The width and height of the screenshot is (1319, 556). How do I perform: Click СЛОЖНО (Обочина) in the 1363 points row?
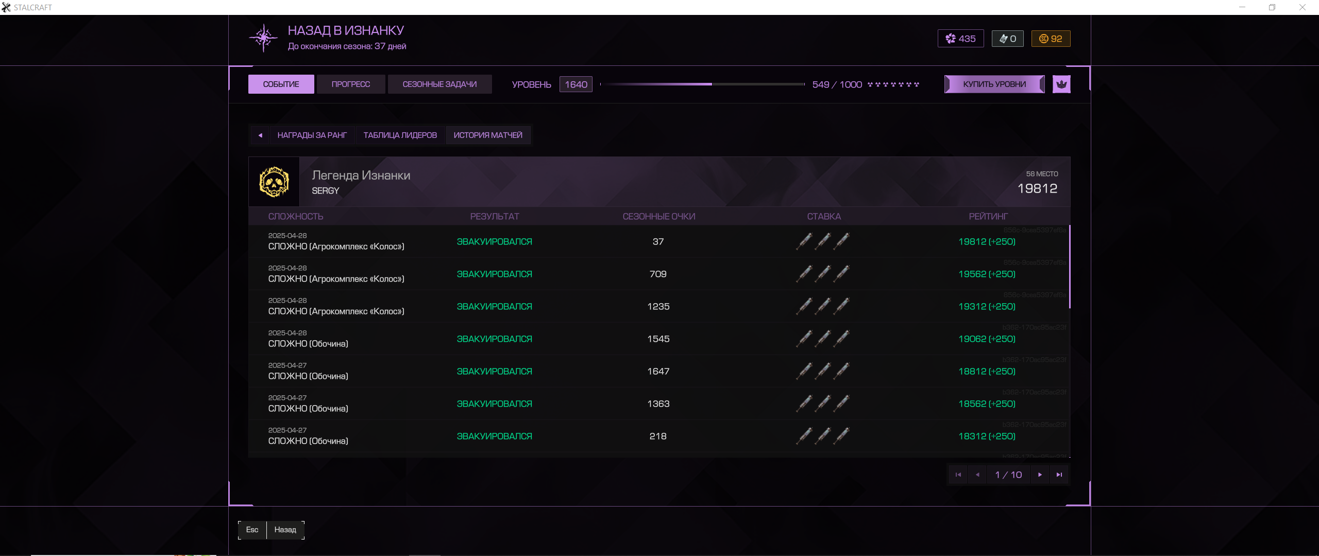(x=308, y=408)
